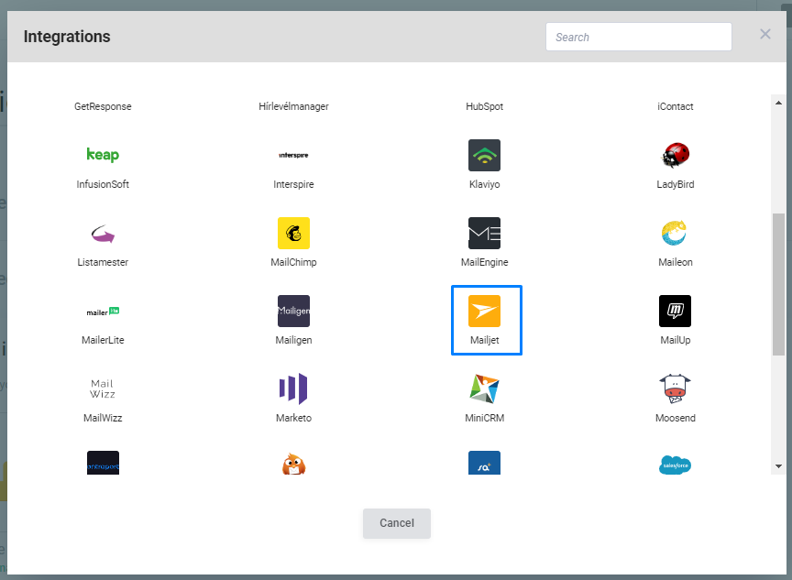Click the Mailigen text label
Image resolution: width=792 pixels, height=580 pixels.
293,340
